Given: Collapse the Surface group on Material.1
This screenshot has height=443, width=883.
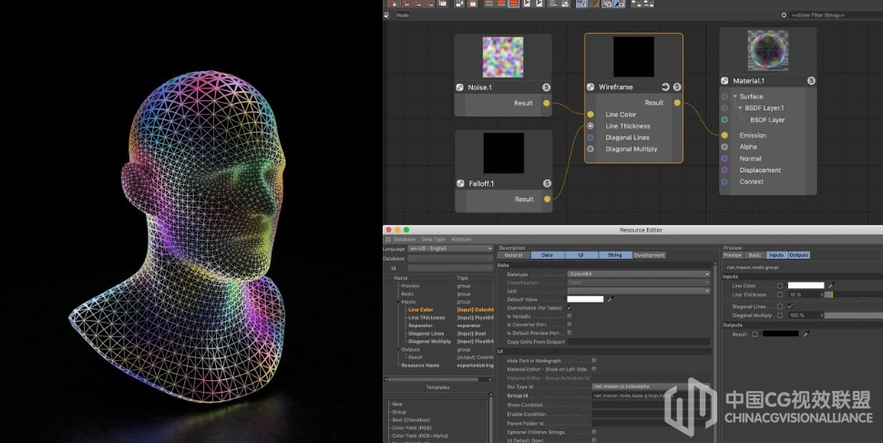Looking at the screenshot, I should (734, 97).
